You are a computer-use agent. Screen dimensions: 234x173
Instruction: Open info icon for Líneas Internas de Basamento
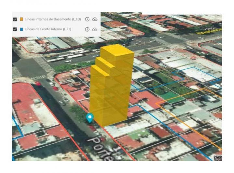[x=87, y=19]
